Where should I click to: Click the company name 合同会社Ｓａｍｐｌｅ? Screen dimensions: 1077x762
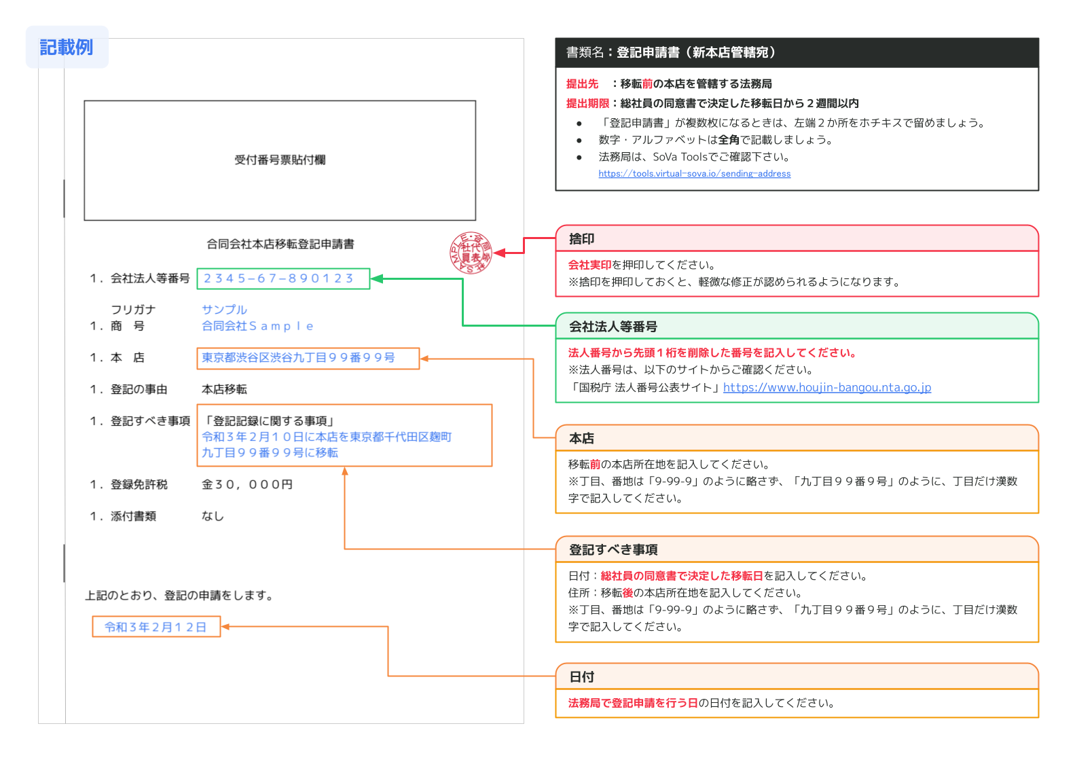click(x=257, y=326)
